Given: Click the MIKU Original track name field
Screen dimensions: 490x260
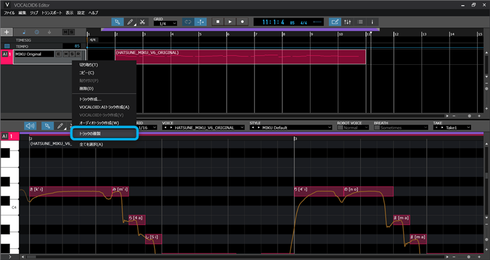Looking at the screenshot, I should pos(34,54).
